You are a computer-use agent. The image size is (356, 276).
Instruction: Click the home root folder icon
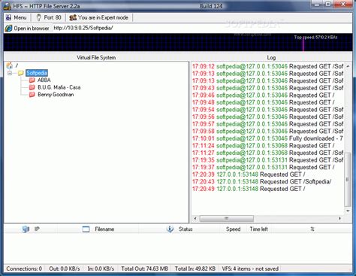point(10,65)
